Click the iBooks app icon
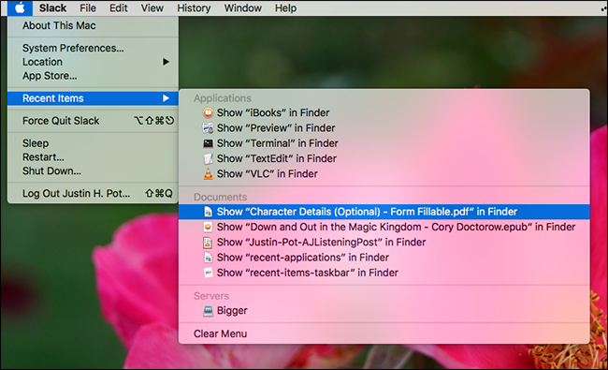 point(209,112)
